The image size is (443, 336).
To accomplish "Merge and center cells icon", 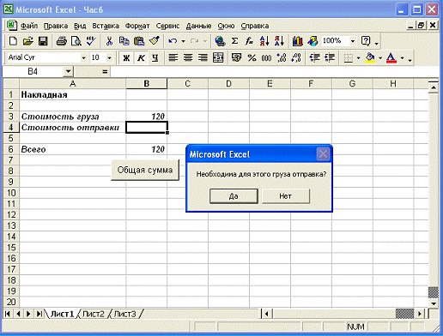I will pos(218,57).
